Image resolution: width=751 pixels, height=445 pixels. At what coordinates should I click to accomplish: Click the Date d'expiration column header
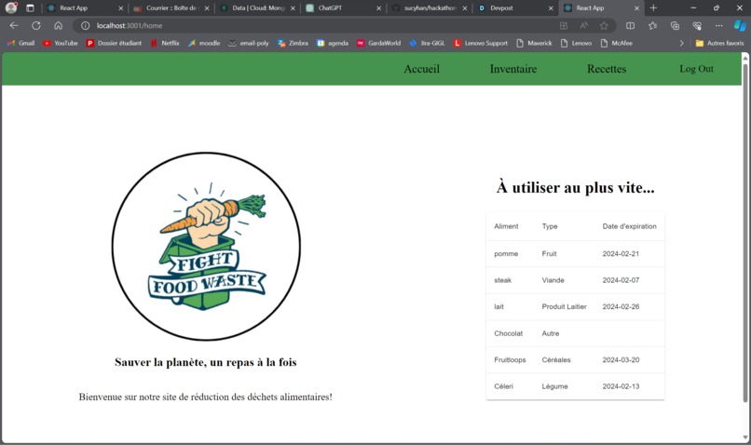tap(629, 226)
